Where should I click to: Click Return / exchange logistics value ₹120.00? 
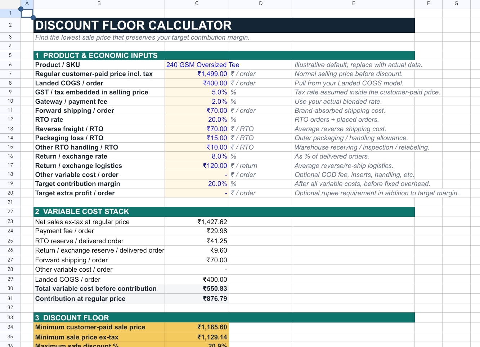(x=197, y=166)
